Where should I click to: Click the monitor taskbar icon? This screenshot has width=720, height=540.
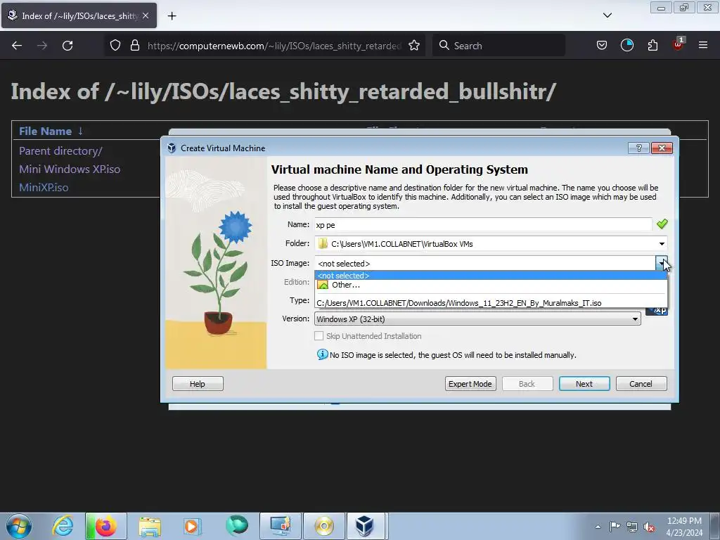pyautogui.click(x=281, y=526)
